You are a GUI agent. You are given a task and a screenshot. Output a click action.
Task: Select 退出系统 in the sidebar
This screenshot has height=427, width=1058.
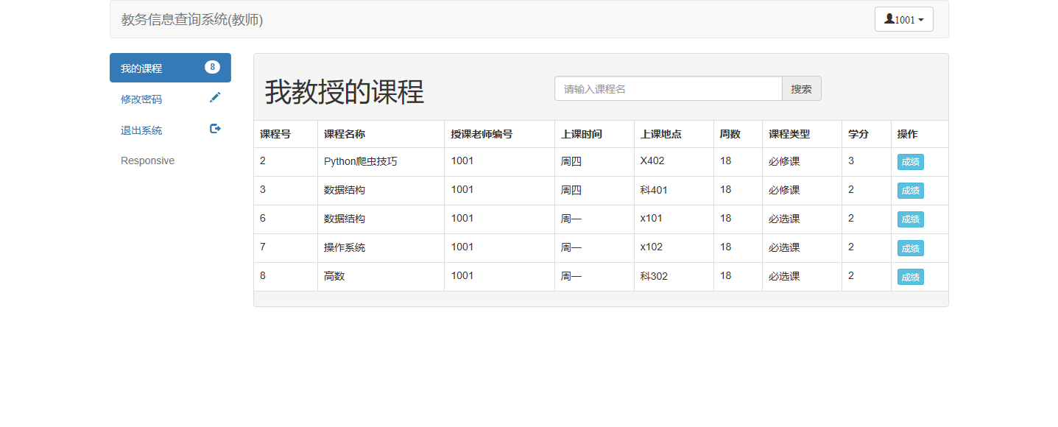(x=170, y=130)
